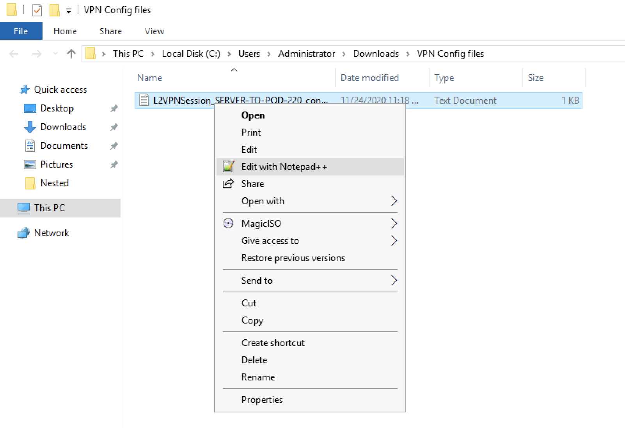Expand the Send to submenu arrow
This screenshot has height=428, width=625.
click(394, 281)
